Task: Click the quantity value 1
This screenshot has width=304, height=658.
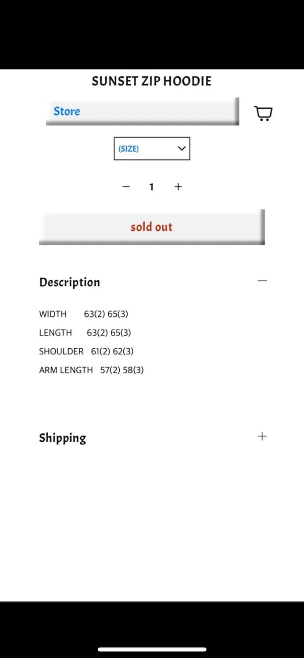Action: pyautogui.click(x=151, y=187)
